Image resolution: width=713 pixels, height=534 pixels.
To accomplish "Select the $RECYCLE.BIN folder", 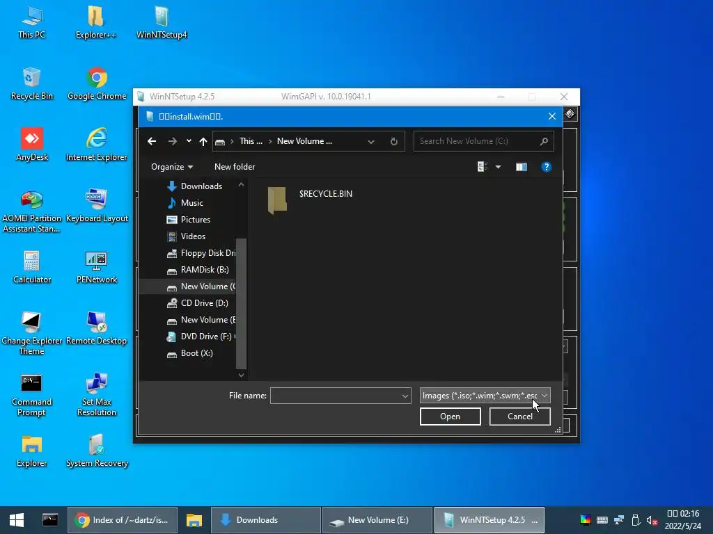I will pyautogui.click(x=310, y=200).
